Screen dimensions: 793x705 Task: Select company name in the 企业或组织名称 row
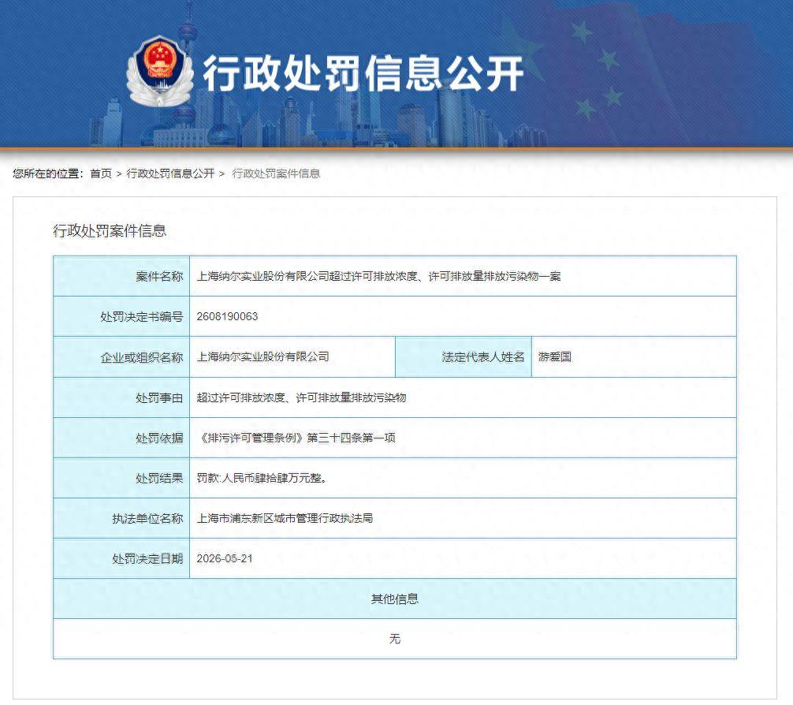(263, 356)
